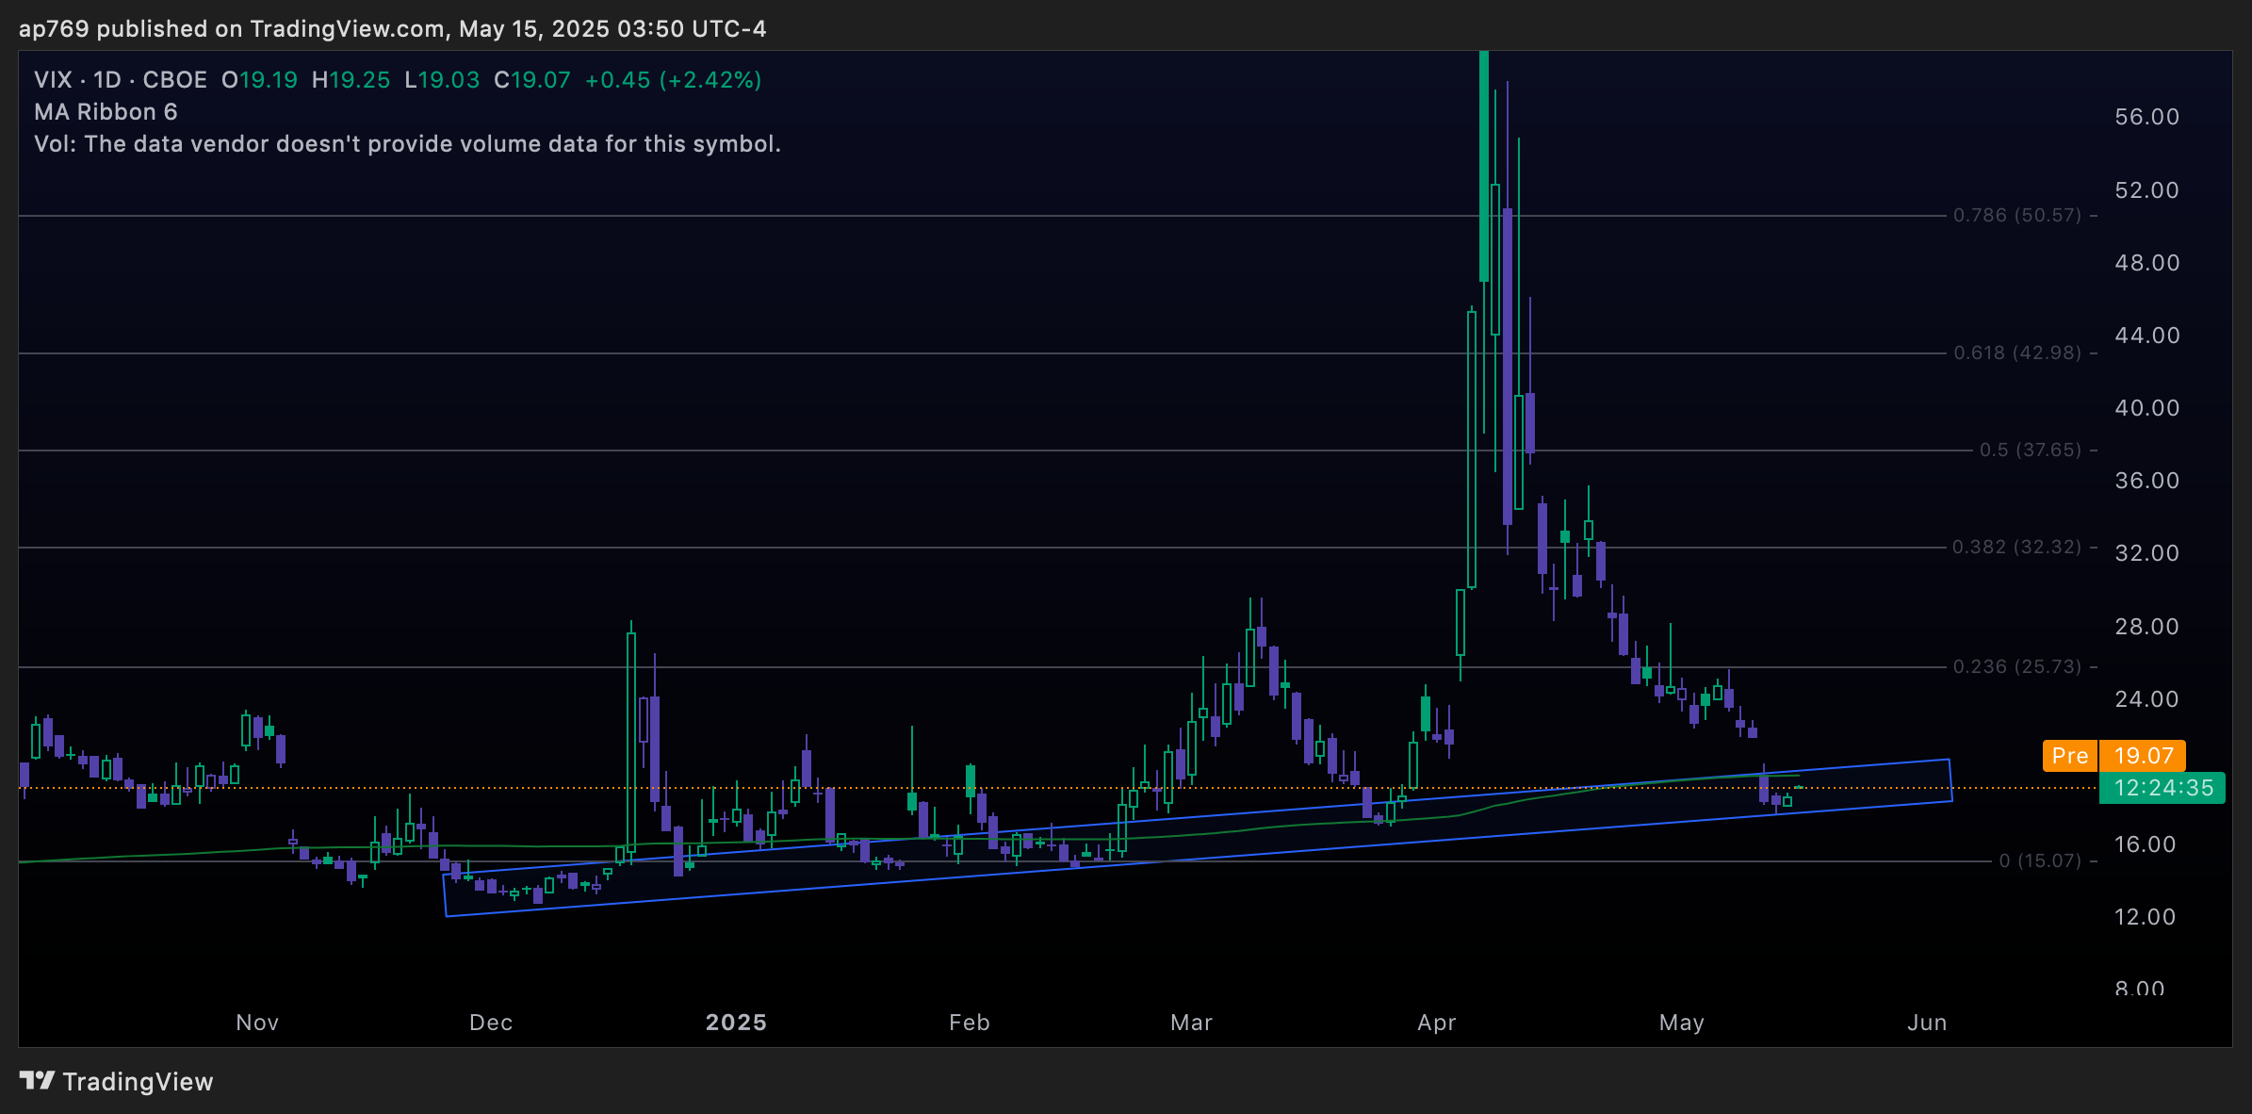Image resolution: width=2252 pixels, height=1114 pixels.
Task: Click the 44.00 price axis label
Action: (2147, 336)
